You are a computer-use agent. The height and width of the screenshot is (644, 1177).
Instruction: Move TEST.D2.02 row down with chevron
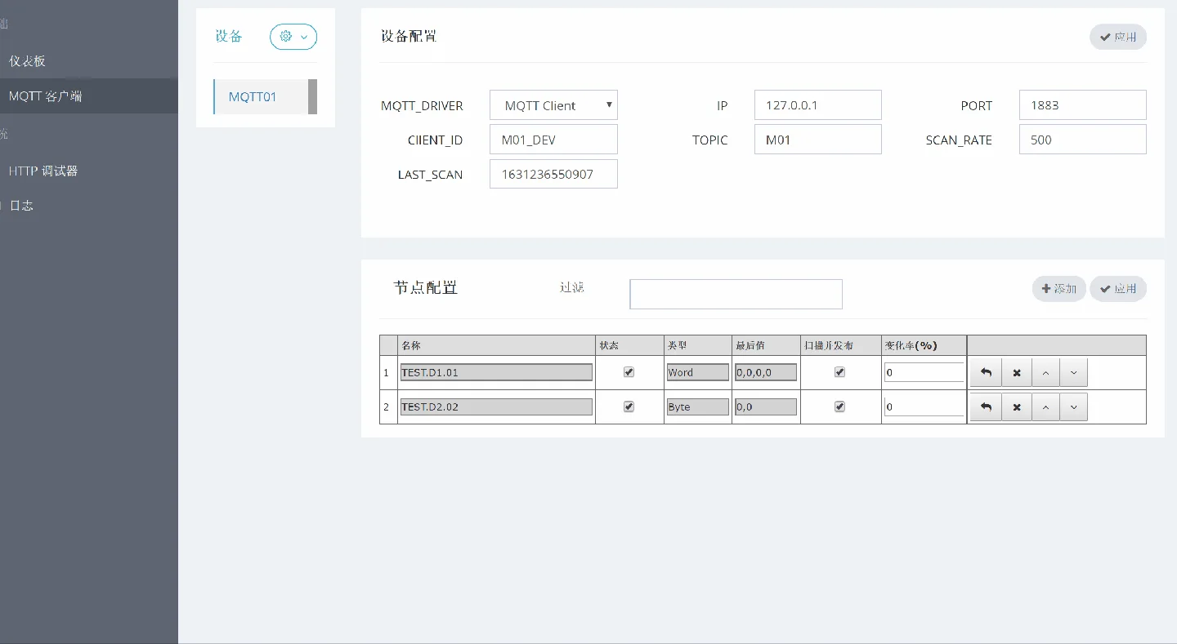[x=1073, y=406]
